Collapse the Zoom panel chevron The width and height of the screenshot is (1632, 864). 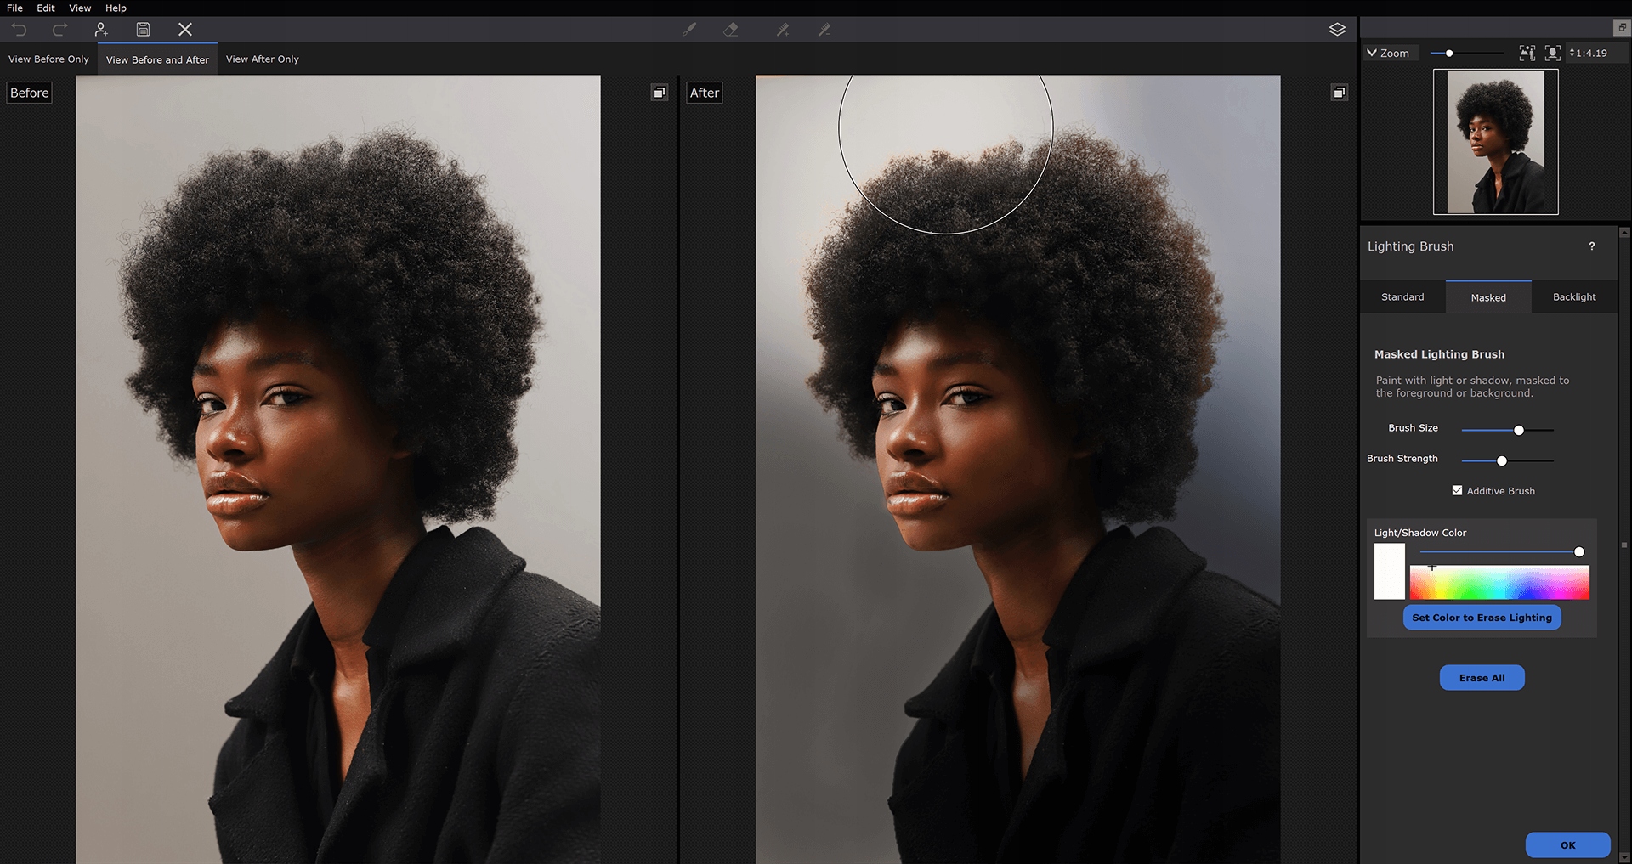click(x=1371, y=53)
